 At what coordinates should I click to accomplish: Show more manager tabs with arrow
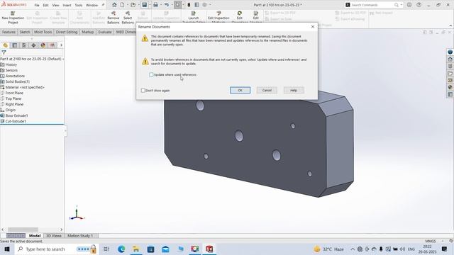[61, 45]
